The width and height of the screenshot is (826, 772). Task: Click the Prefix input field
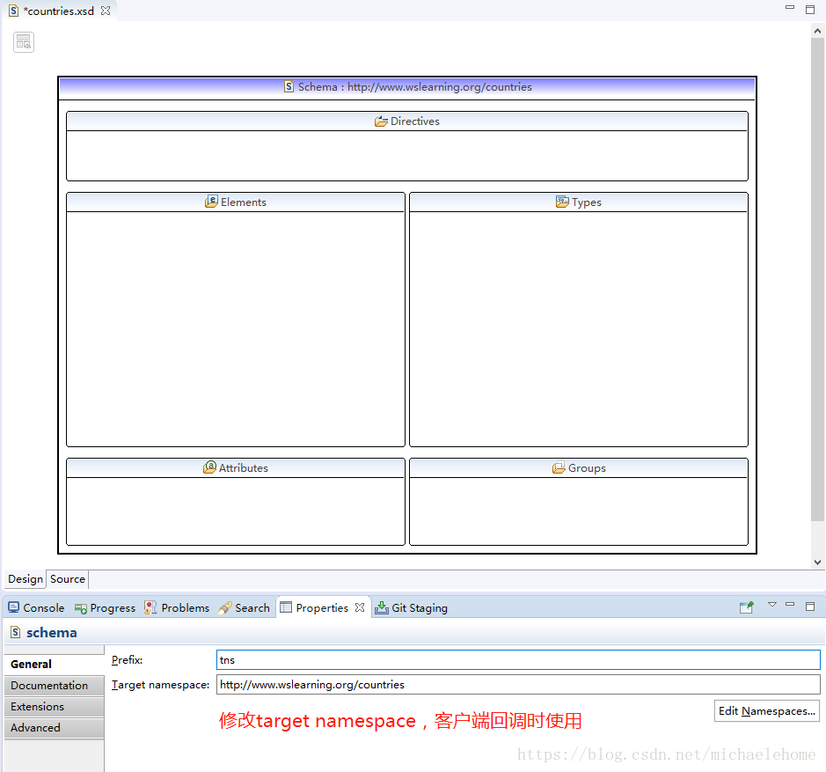(x=518, y=660)
